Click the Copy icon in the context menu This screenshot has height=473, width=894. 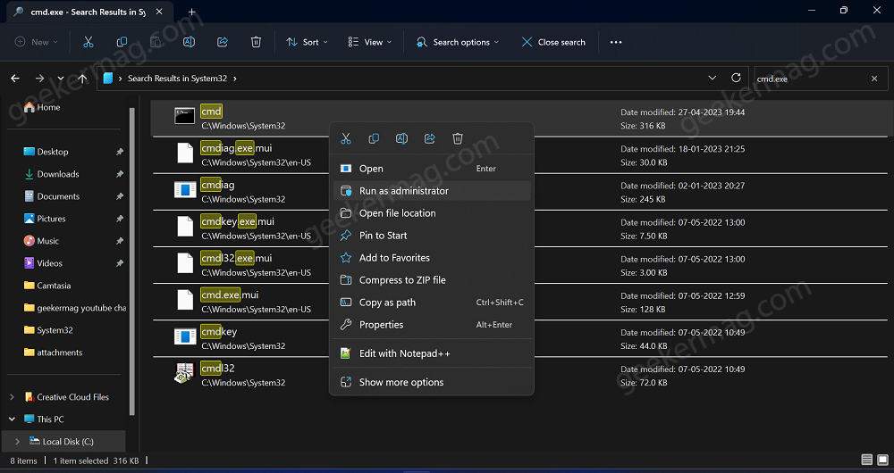pos(374,138)
